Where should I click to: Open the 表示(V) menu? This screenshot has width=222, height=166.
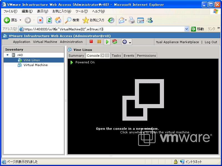click(x=42, y=11)
